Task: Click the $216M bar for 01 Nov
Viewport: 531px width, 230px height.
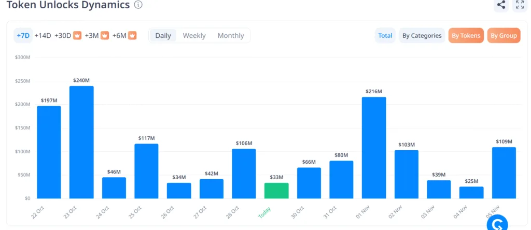Action: point(374,148)
